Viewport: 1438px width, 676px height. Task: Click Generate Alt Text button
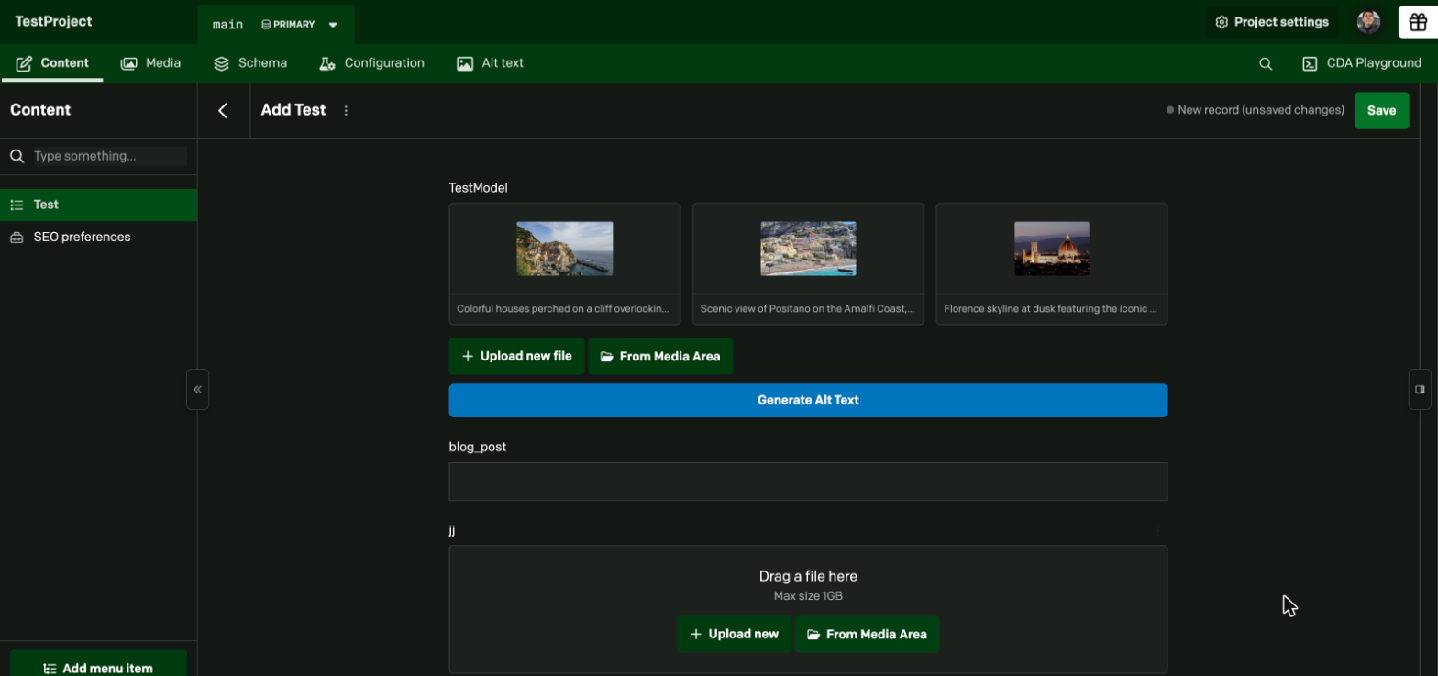click(808, 400)
